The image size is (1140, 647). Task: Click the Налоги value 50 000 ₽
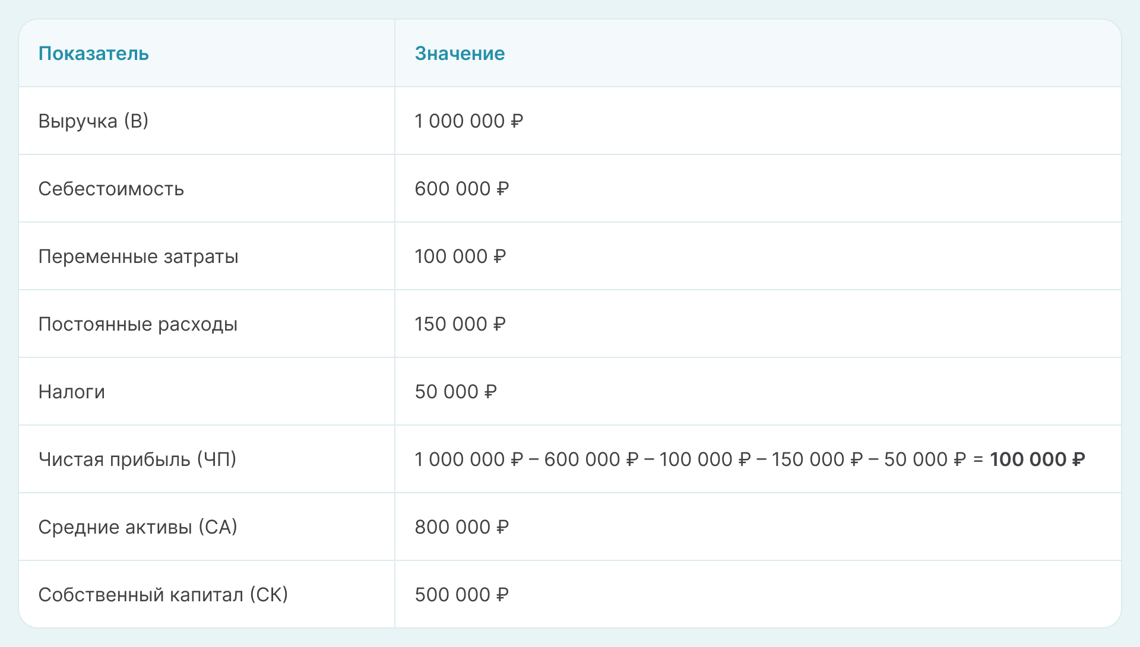(455, 392)
